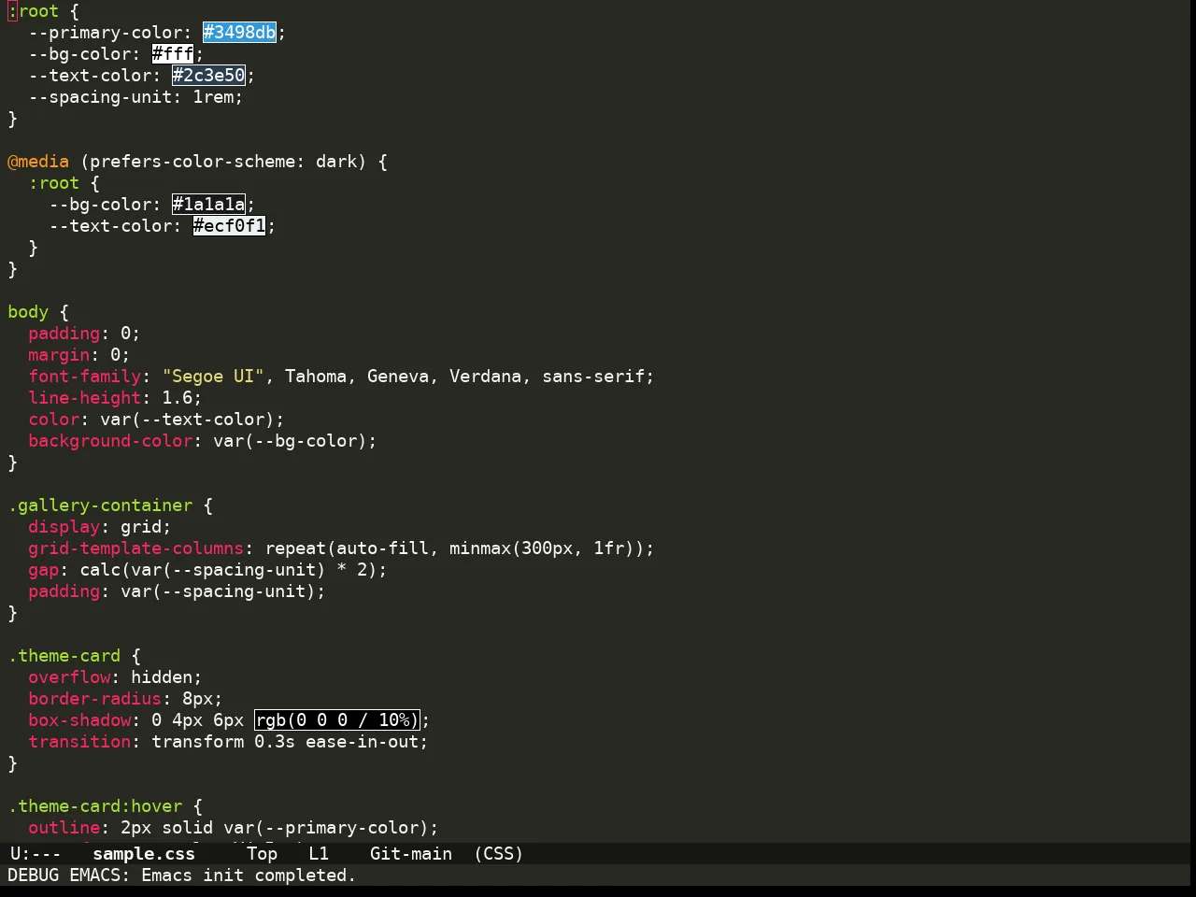Click the grid-template-columns property
The width and height of the screenshot is (1196, 897).
pos(136,548)
